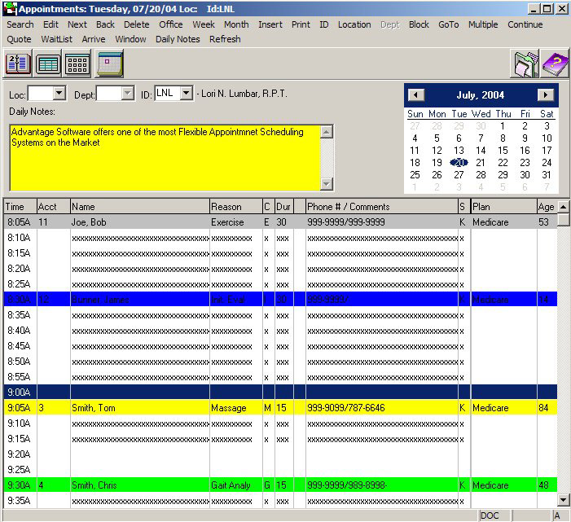The width and height of the screenshot is (571, 522).
Task: Select July 4 in the calendar
Action: click(x=415, y=138)
